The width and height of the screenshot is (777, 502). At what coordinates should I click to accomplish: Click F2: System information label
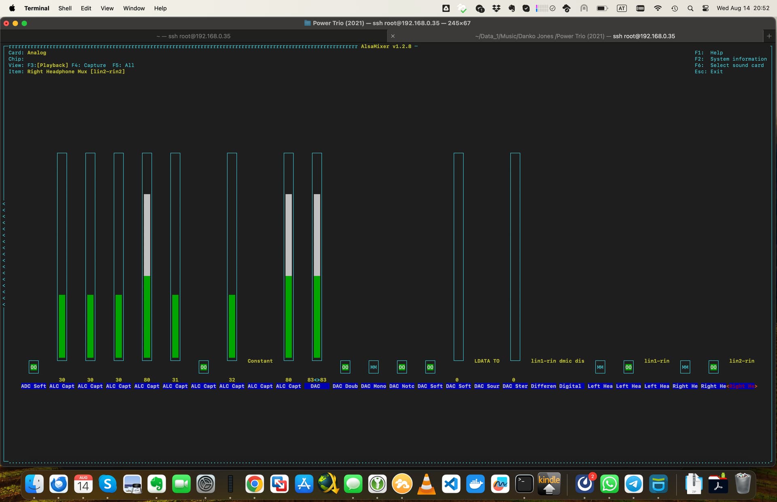731,59
